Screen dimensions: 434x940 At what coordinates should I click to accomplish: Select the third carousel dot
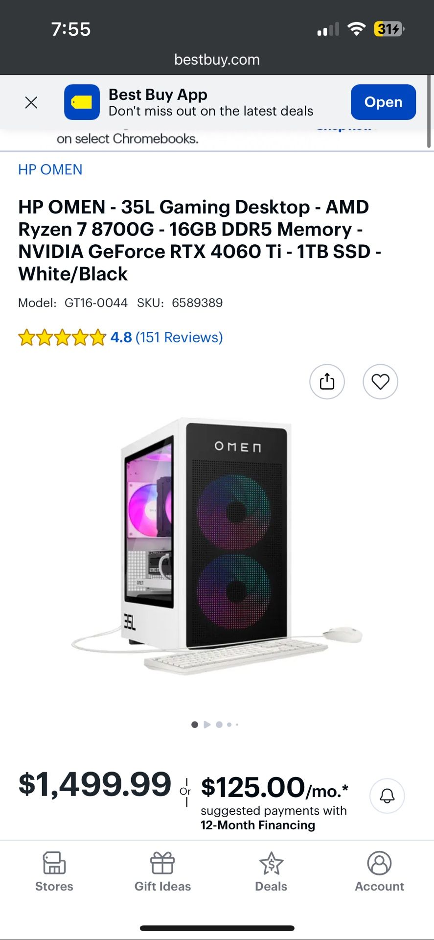pos(219,725)
